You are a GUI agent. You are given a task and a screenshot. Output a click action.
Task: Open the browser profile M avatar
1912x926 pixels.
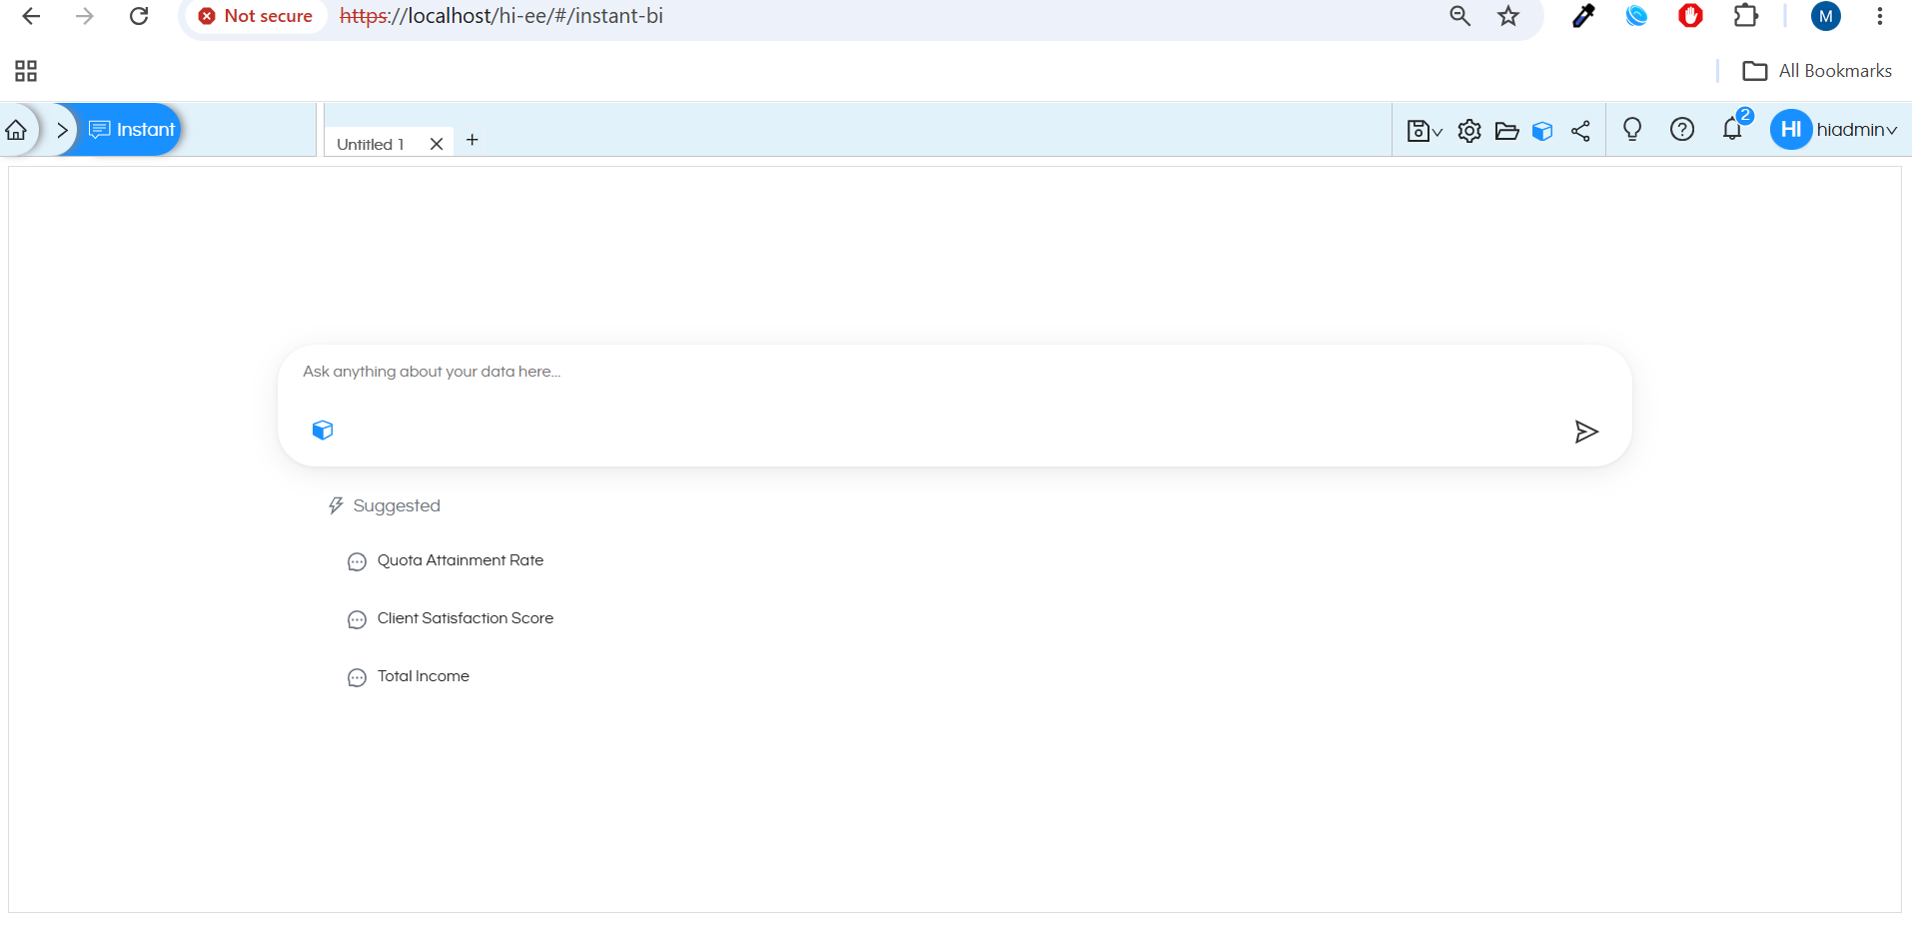[x=1826, y=16]
